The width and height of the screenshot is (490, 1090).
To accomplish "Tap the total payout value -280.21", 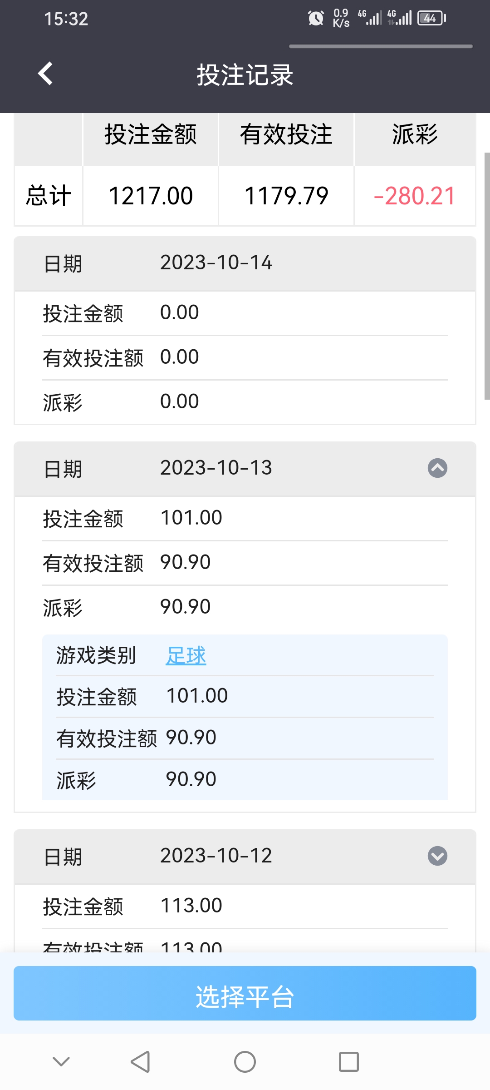I will [415, 196].
